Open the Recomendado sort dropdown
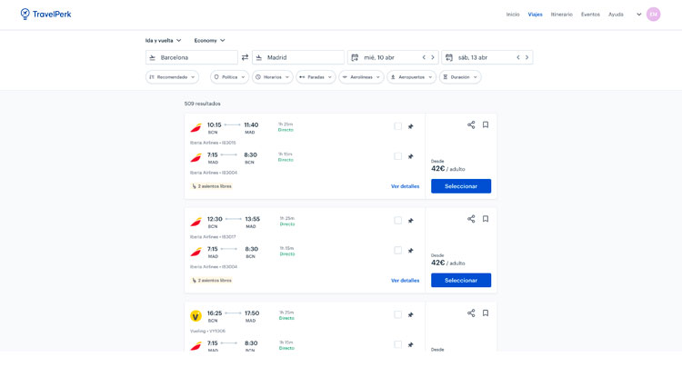682x377 pixels. 172,77
